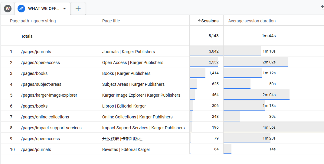Click sessions value 625
The image size is (324, 164).
(215, 84)
